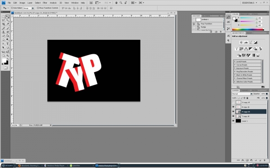This screenshot has height=168, width=270.
Task: Switch to the Actions tab
Action: tap(206, 16)
